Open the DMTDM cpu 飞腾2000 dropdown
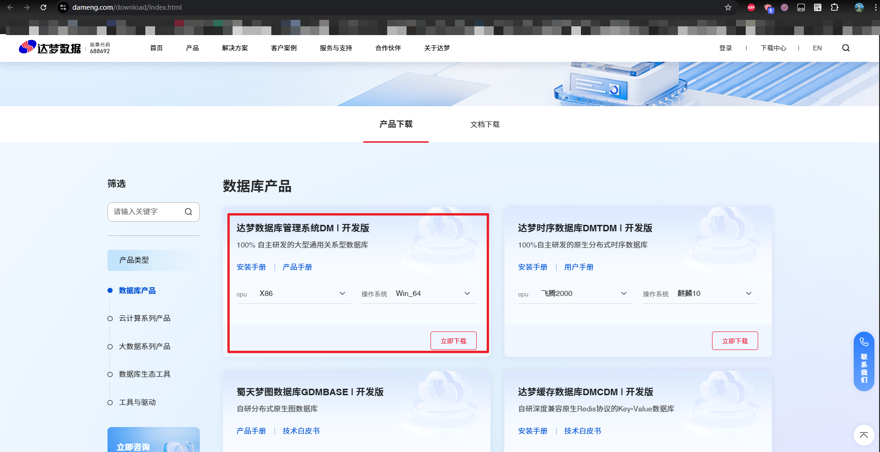Screen dimensions: 880x452 tap(575, 294)
